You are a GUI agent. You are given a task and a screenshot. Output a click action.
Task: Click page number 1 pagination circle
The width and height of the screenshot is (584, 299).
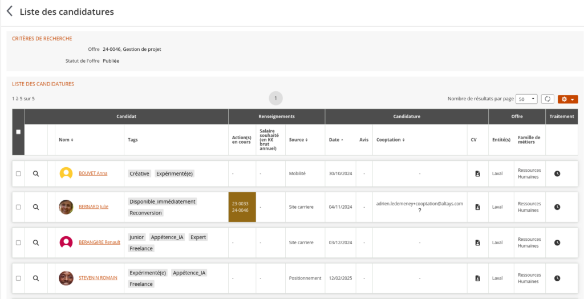[x=275, y=98]
